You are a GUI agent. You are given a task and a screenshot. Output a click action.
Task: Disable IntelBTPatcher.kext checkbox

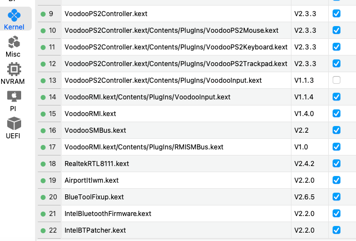(336, 230)
